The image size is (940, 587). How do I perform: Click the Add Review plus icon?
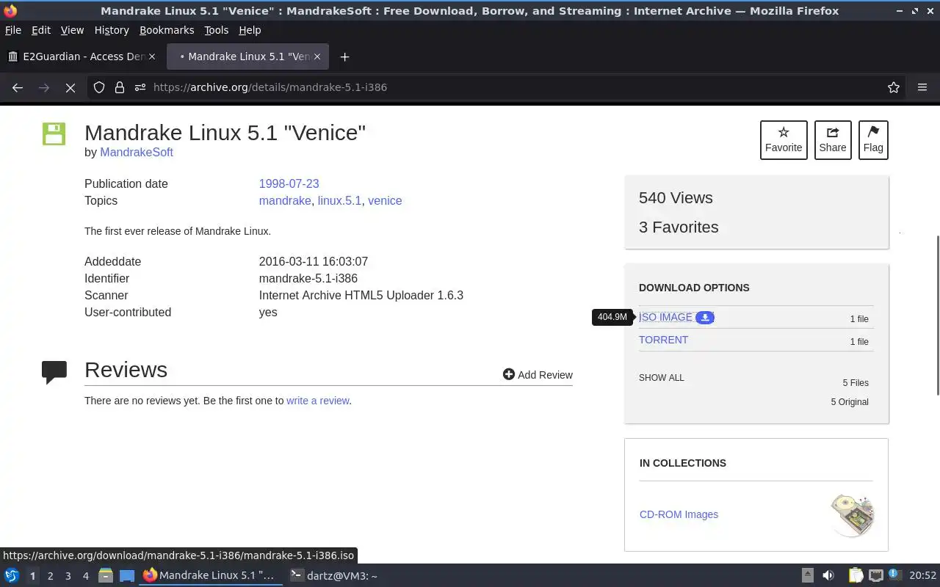[508, 374]
